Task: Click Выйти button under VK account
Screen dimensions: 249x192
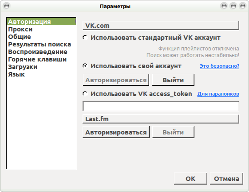Action: coord(173,80)
